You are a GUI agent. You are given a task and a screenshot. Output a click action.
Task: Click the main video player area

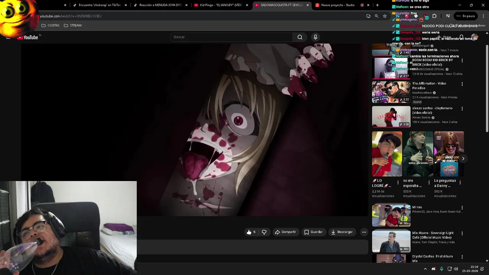point(194,130)
